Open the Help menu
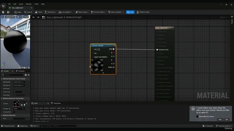Image resolution: width=234 pixels, height=131 pixels. click(x=43, y=4)
